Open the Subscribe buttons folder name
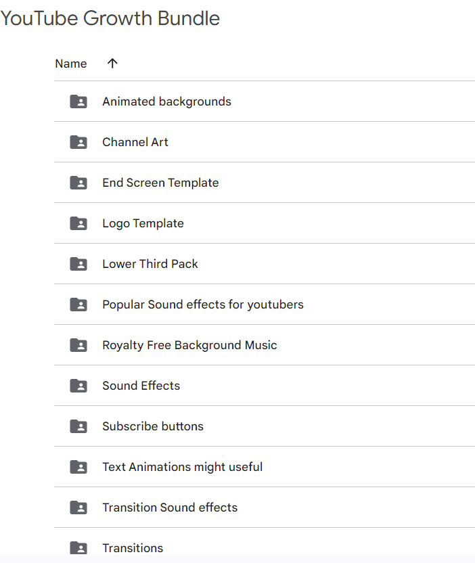Image resolution: width=475 pixels, height=563 pixels. (x=153, y=426)
